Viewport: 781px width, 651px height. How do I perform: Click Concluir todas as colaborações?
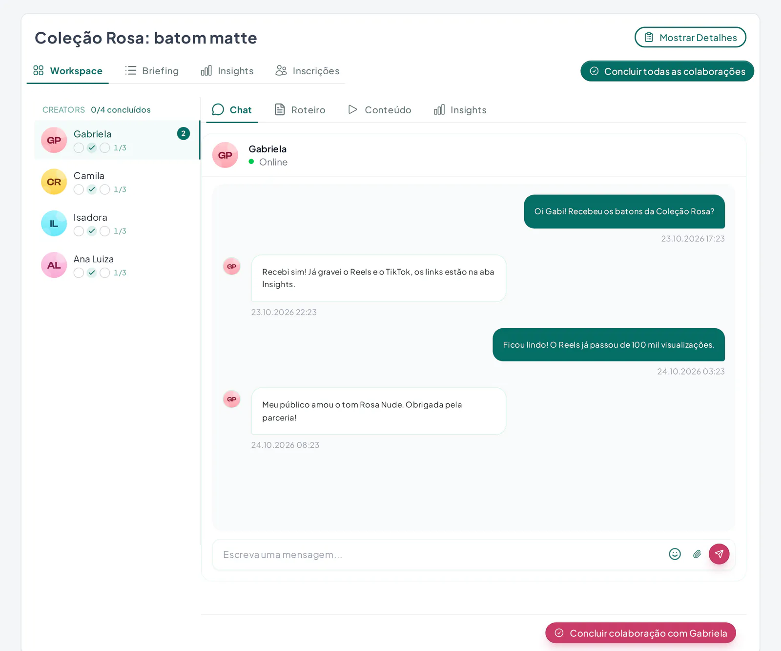pos(667,71)
